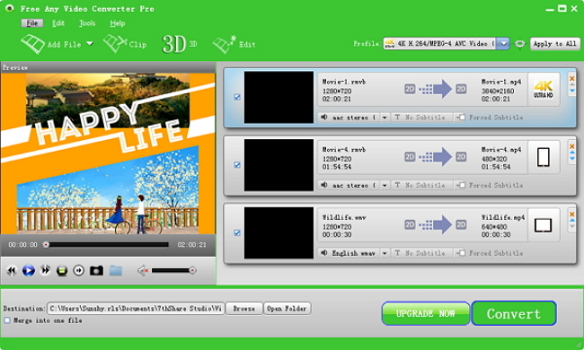Expand the Add File dropdown arrow

tap(90, 44)
